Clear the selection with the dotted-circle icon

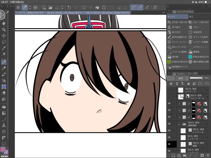pyautogui.click(x=84, y=7)
